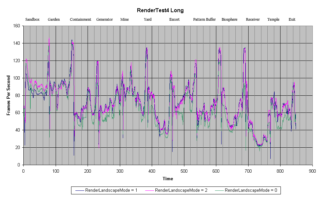Viewport: 321px width, 197px height.
Task: Select the 20 tick on the frames axis
Action: [18, 147]
